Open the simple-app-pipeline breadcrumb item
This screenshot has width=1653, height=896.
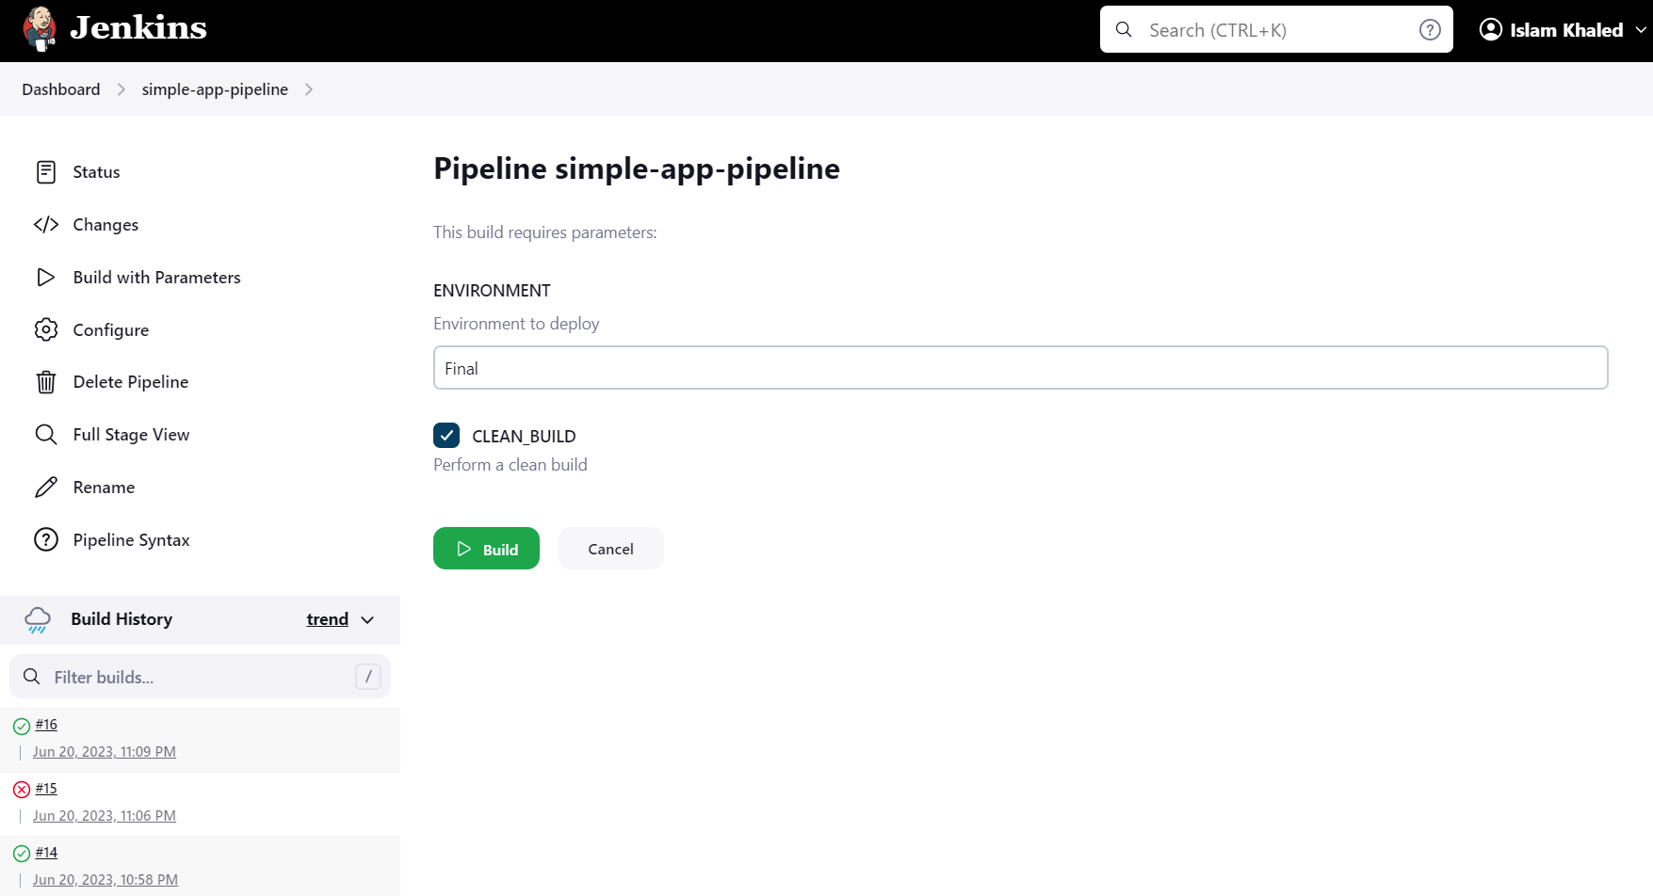click(x=215, y=89)
